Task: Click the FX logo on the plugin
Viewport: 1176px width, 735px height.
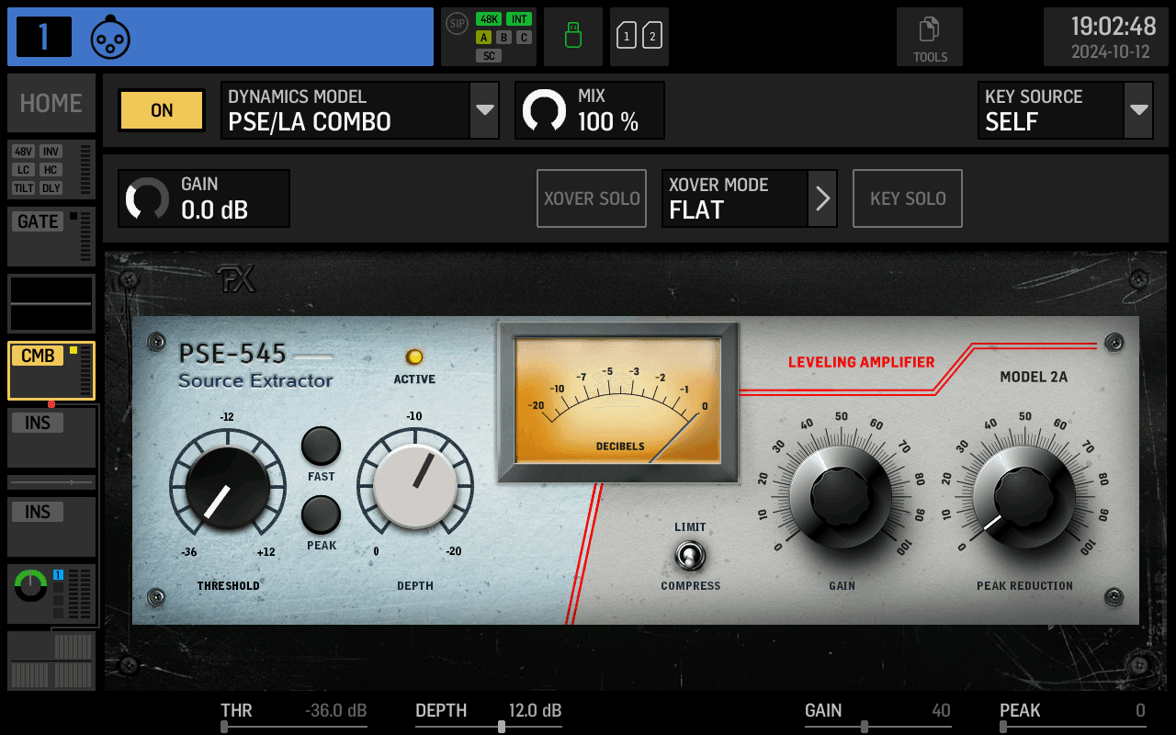Action: tap(236, 280)
